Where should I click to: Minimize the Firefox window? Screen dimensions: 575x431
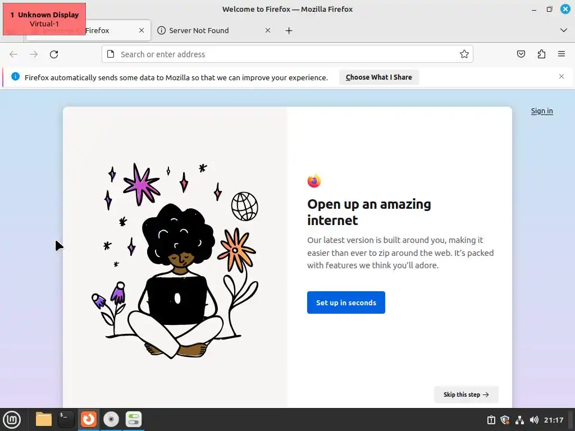point(534,10)
